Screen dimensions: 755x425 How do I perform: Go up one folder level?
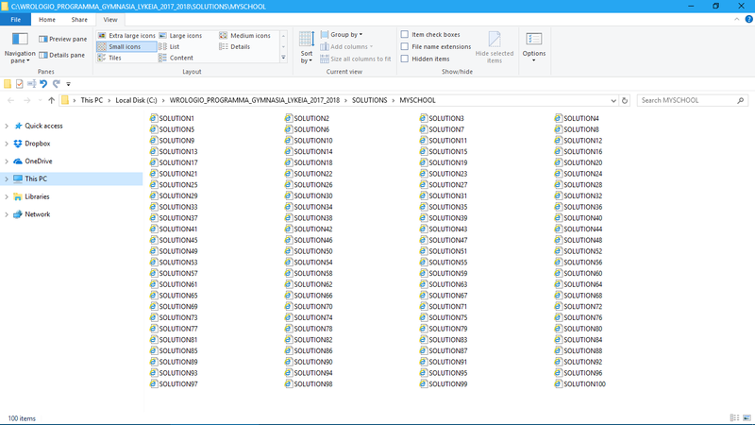(x=51, y=100)
